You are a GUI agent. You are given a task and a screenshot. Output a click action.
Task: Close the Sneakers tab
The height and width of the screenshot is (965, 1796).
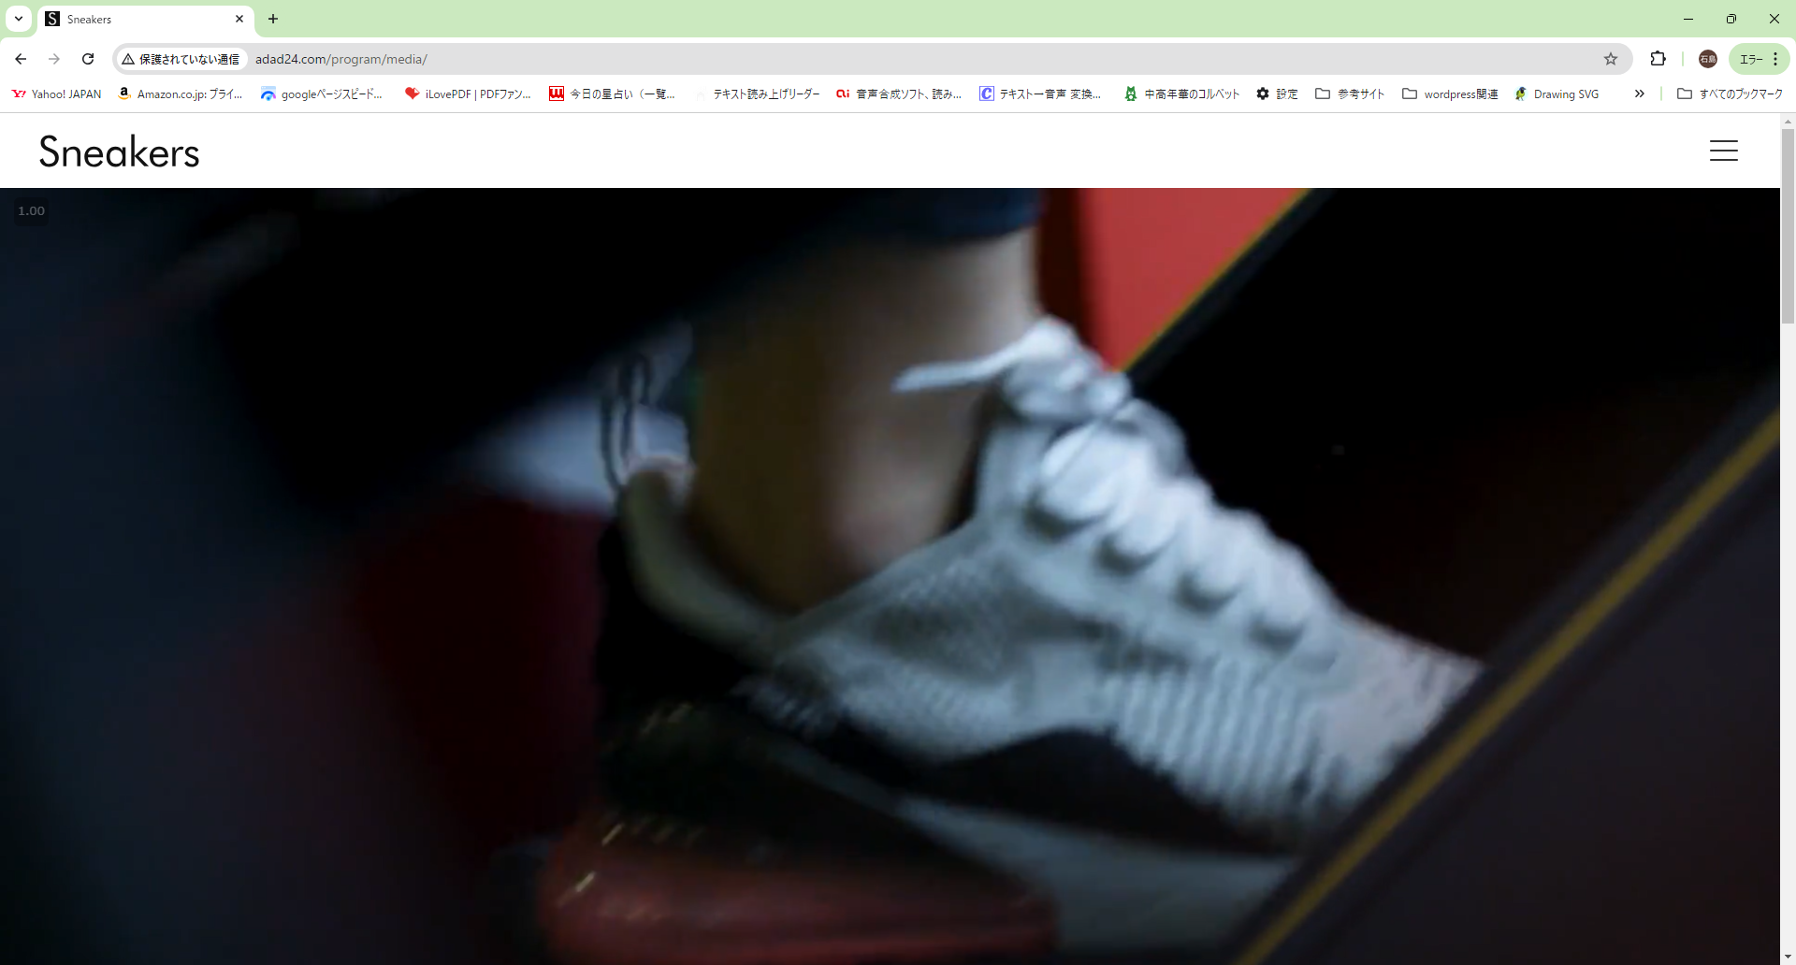(x=239, y=19)
